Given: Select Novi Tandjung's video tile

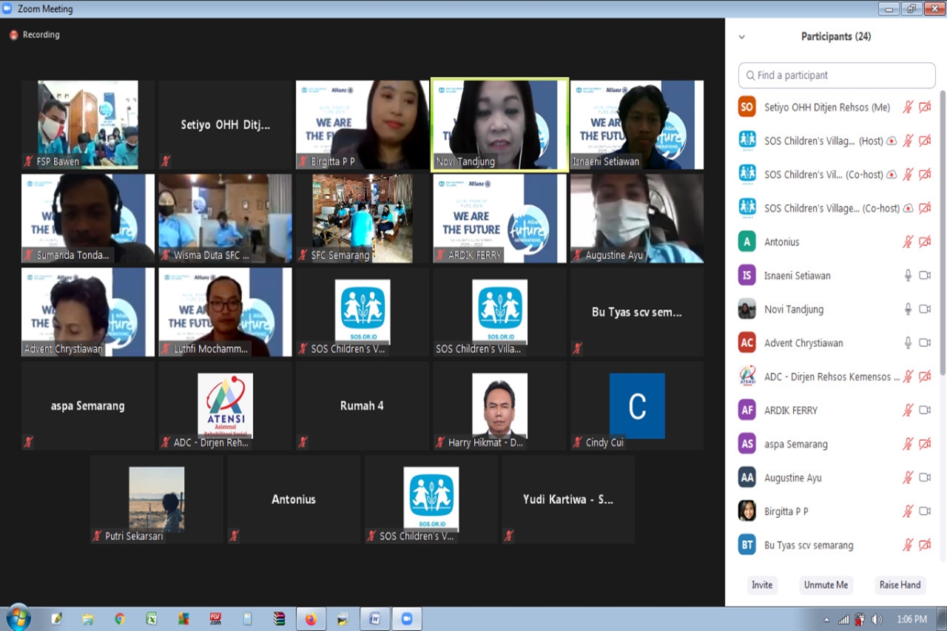Looking at the screenshot, I should pyautogui.click(x=499, y=125).
